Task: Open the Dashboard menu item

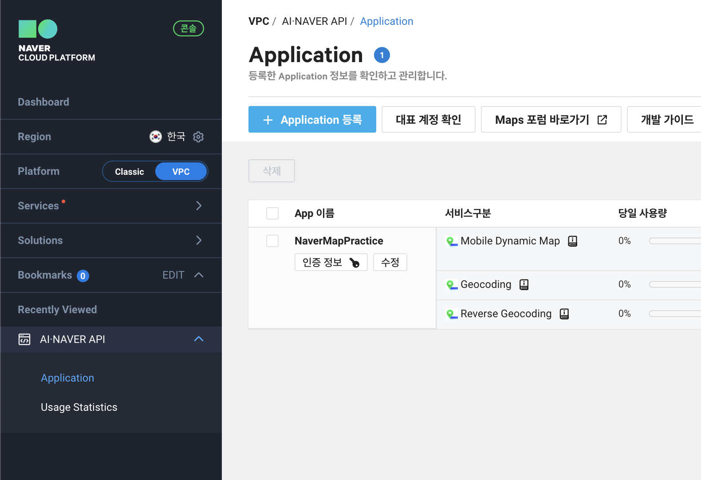Action: pos(43,102)
